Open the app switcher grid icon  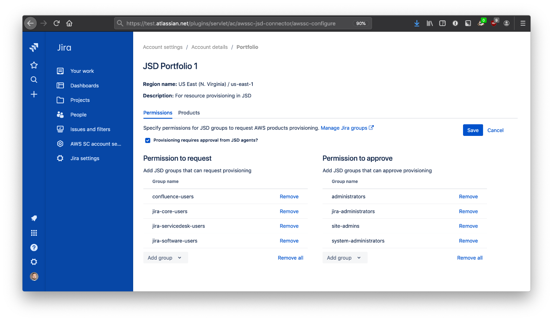(x=34, y=233)
